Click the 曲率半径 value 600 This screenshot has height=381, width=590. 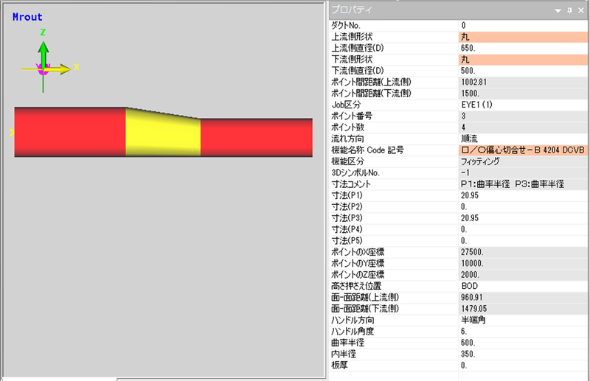pyautogui.click(x=523, y=343)
